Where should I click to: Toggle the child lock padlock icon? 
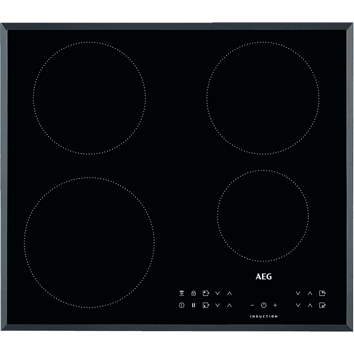(x=193, y=293)
